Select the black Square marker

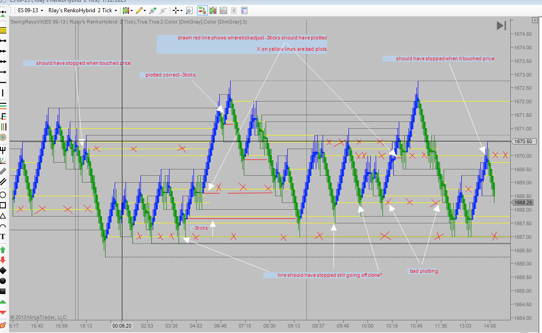(x=3, y=291)
